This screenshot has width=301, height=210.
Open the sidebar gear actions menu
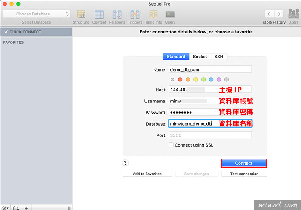pos(5,208)
